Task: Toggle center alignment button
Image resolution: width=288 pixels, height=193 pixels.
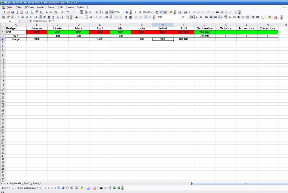Action: pos(211,17)
